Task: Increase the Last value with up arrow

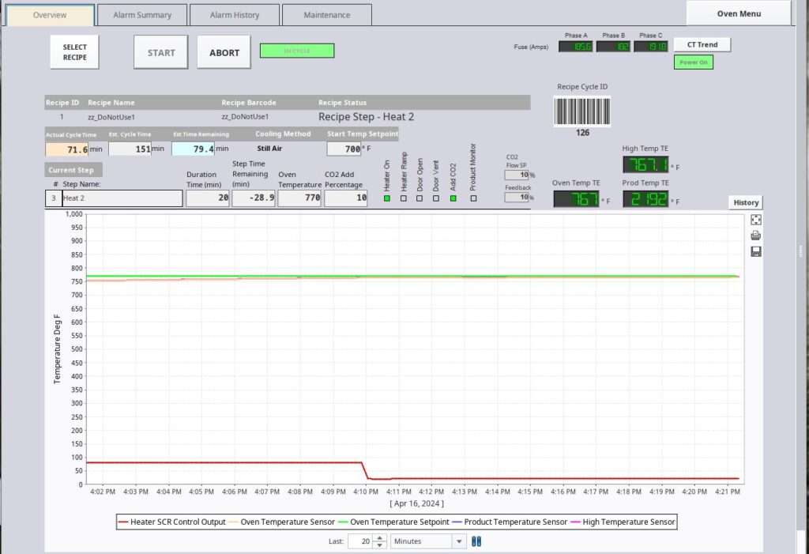Action: click(x=382, y=537)
